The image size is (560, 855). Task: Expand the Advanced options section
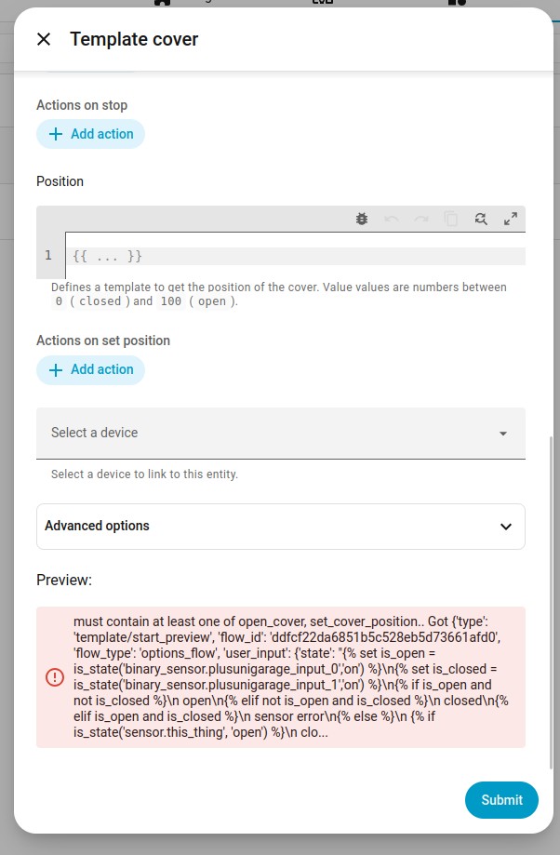[x=281, y=527]
